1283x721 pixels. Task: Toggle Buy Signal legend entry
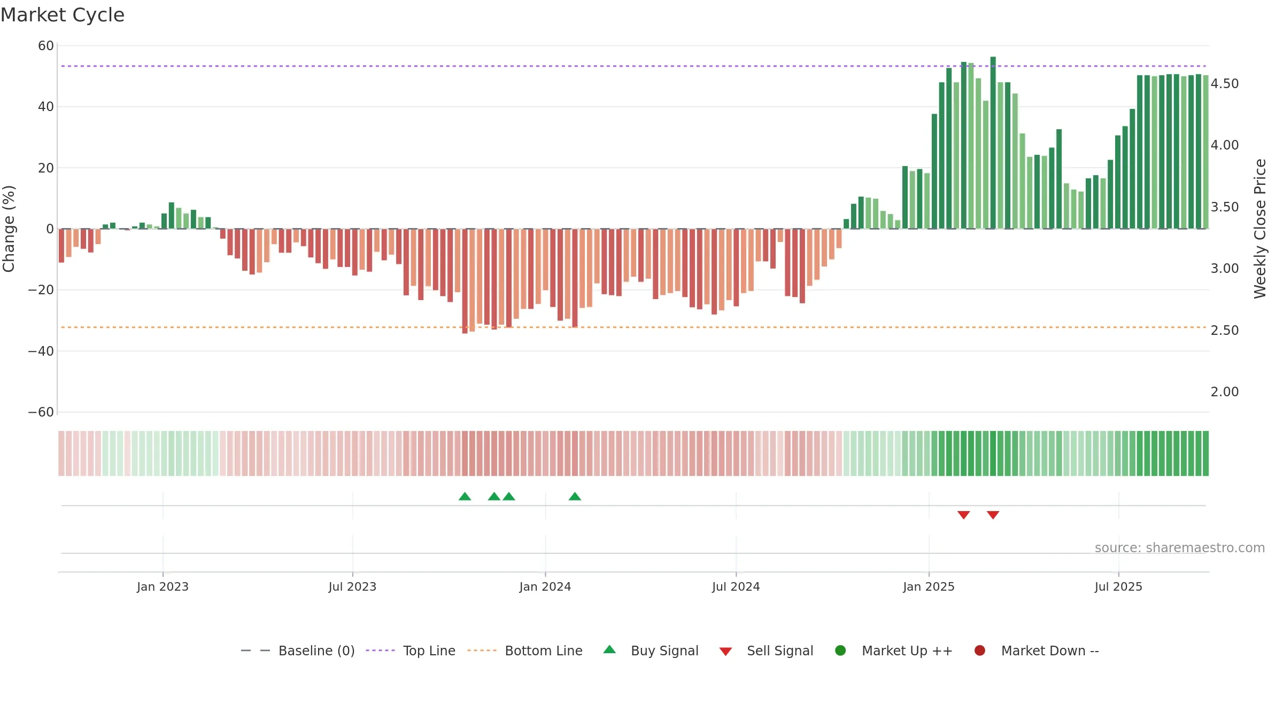651,651
